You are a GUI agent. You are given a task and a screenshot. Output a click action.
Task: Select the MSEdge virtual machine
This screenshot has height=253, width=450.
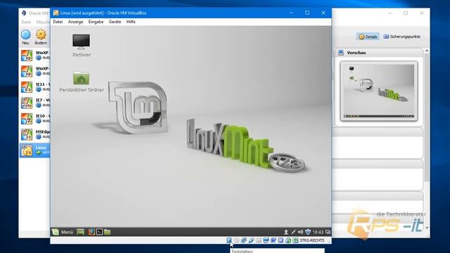point(35,134)
